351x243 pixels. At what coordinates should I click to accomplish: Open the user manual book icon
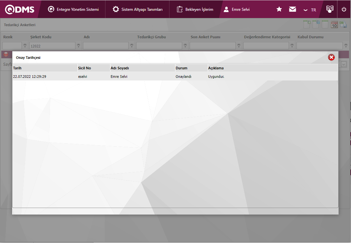pos(330,9)
